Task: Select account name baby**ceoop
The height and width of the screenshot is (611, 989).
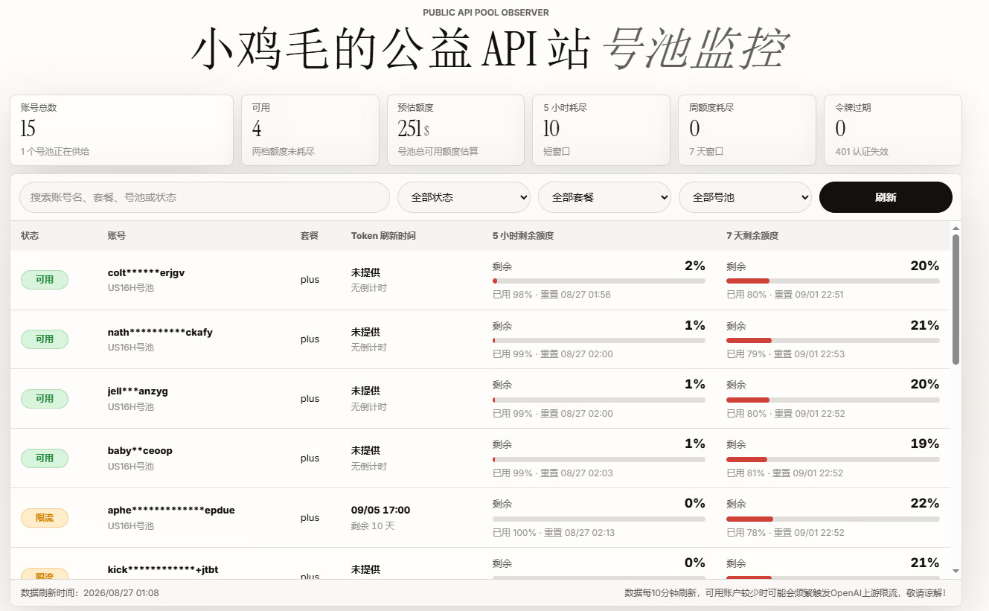Action: 140,451
